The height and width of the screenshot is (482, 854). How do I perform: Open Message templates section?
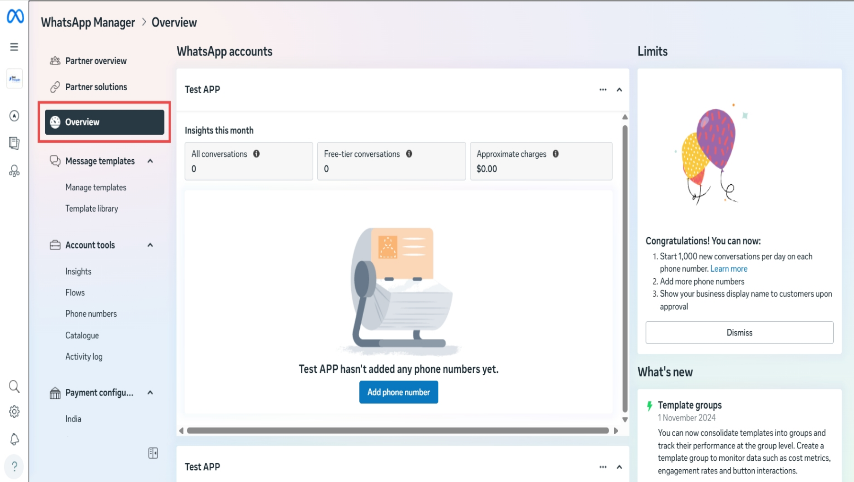(x=100, y=161)
